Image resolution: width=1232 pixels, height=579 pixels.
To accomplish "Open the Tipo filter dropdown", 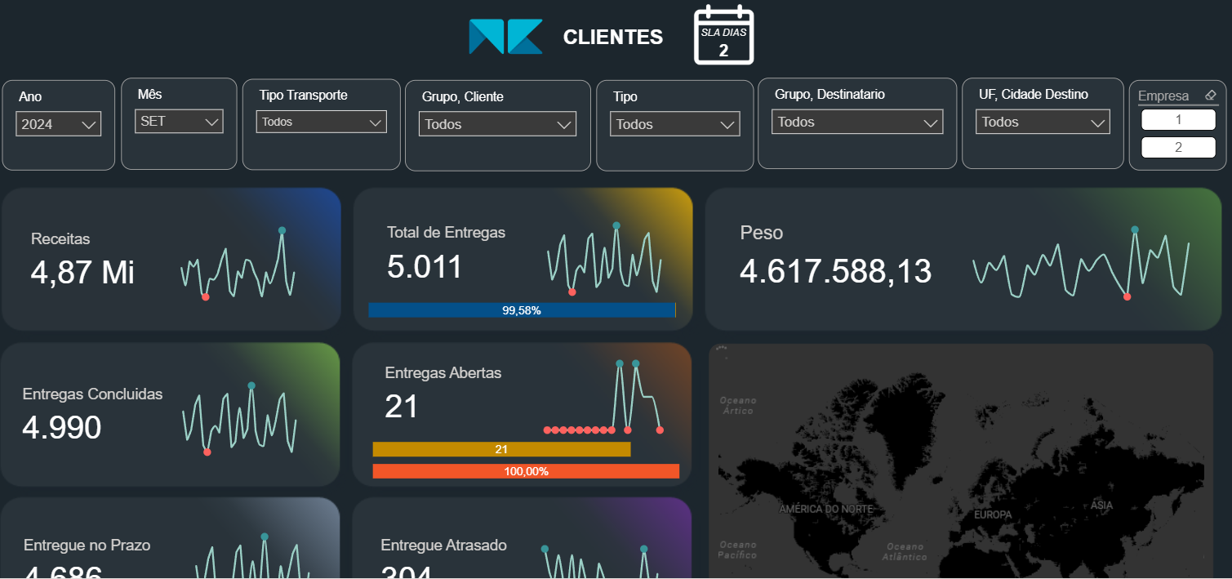I will coord(675,124).
